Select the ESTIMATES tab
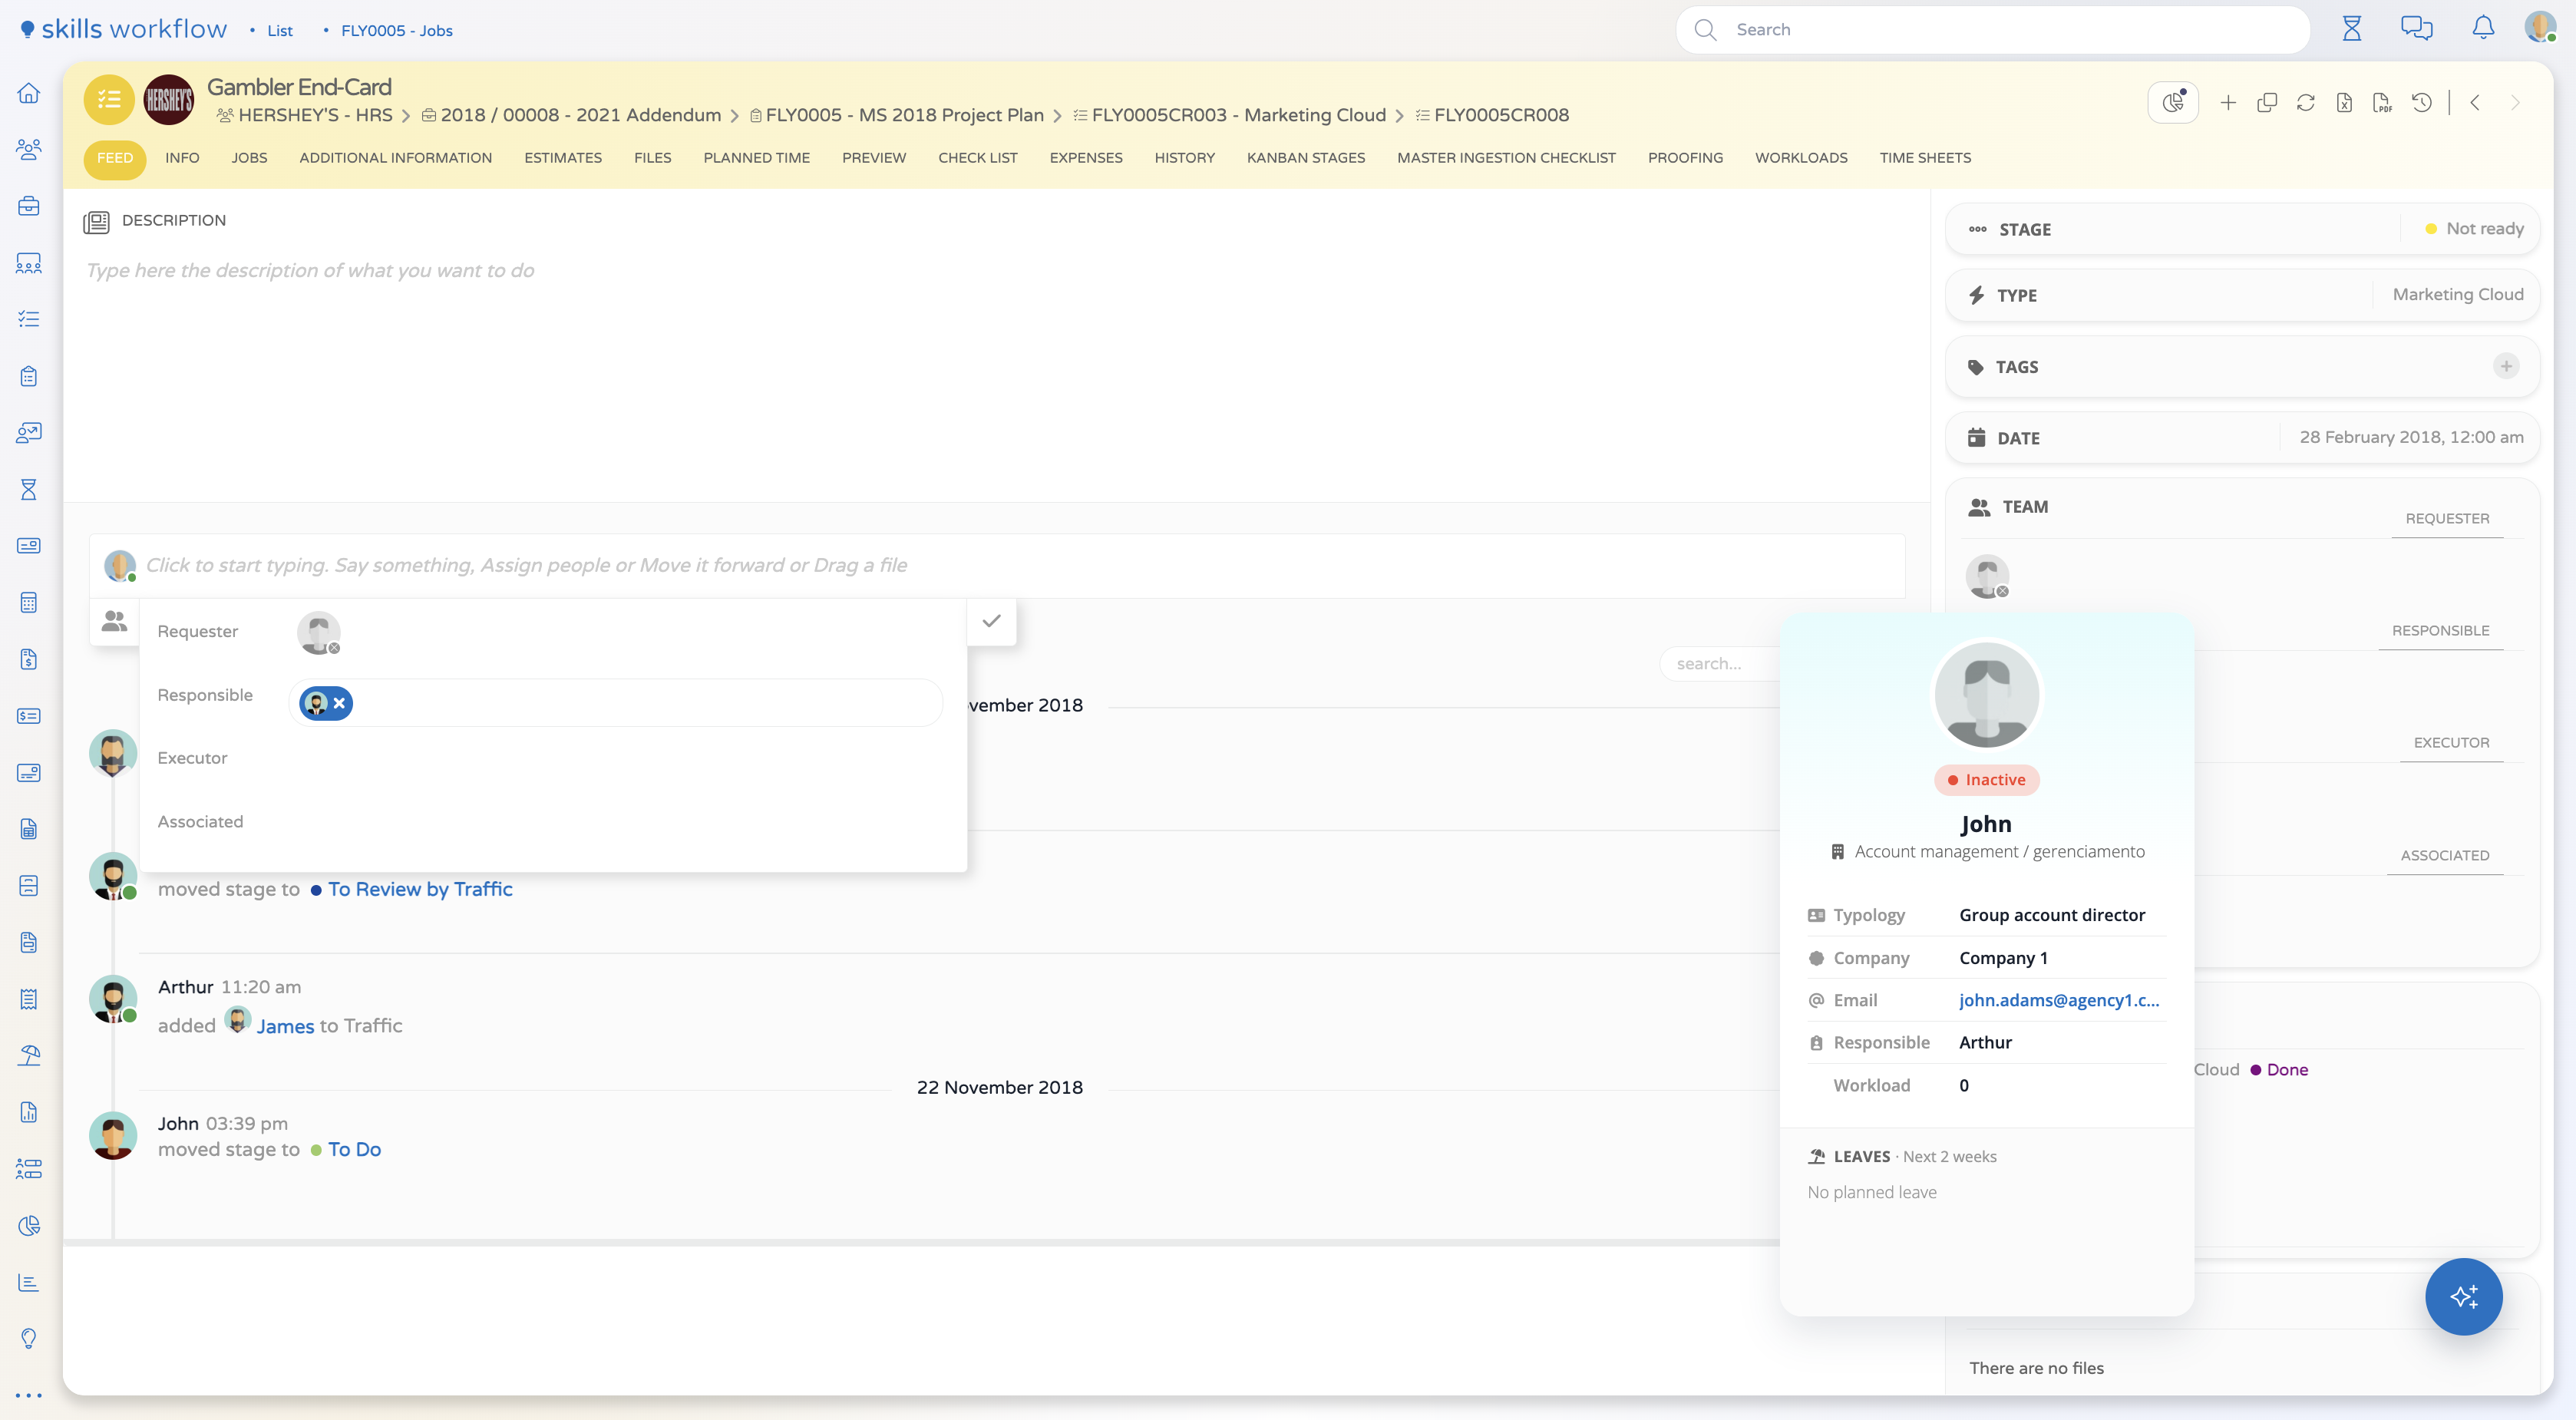The width and height of the screenshot is (2576, 1420). (x=563, y=158)
